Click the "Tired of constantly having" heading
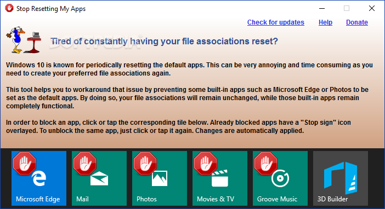This screenshot has width=385, height=209. pyautogui.click(x=164, y=41)
